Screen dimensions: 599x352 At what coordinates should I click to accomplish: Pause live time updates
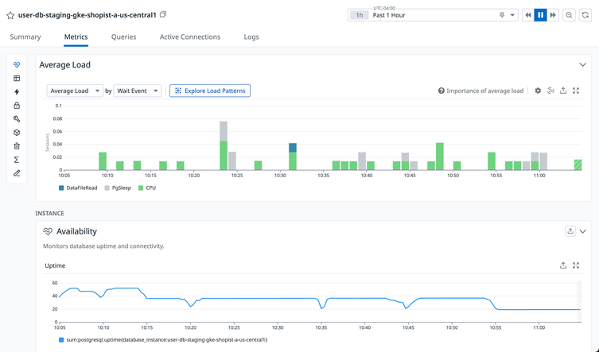click(x=540, y=15)
